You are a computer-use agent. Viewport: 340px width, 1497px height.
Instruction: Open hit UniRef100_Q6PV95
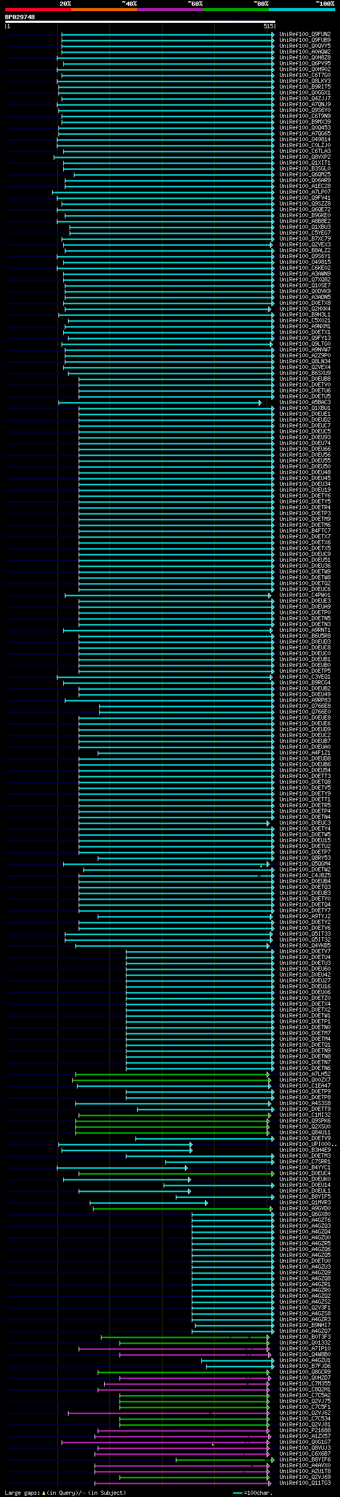tap(304, 63)
